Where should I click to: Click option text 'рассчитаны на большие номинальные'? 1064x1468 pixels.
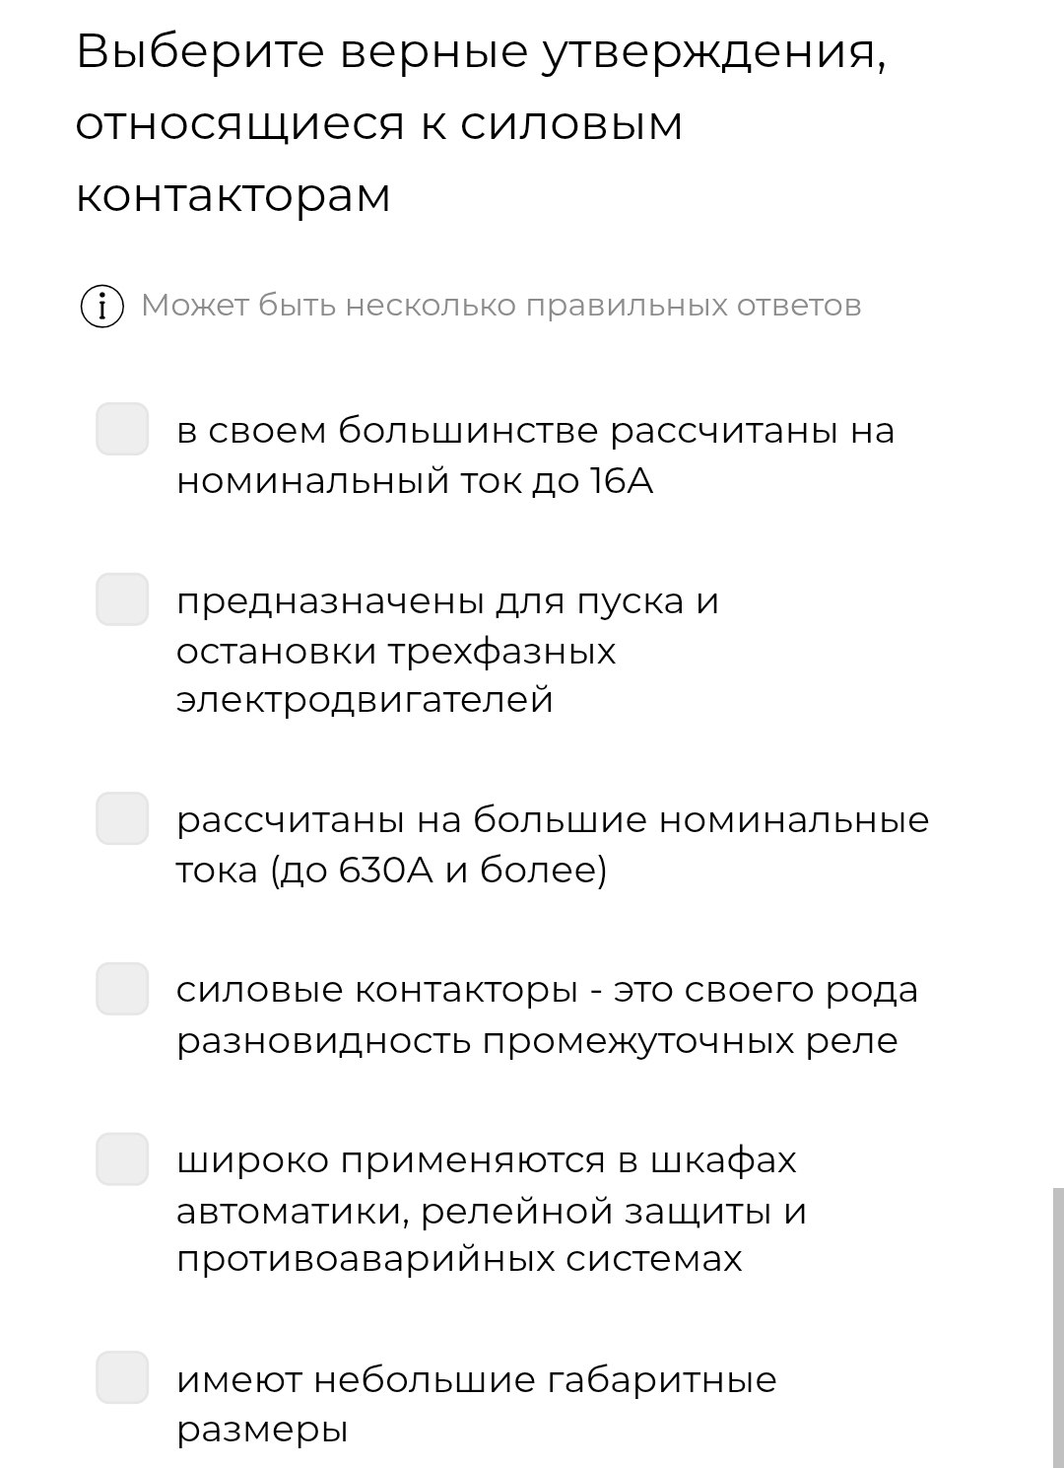pos(553,820)
